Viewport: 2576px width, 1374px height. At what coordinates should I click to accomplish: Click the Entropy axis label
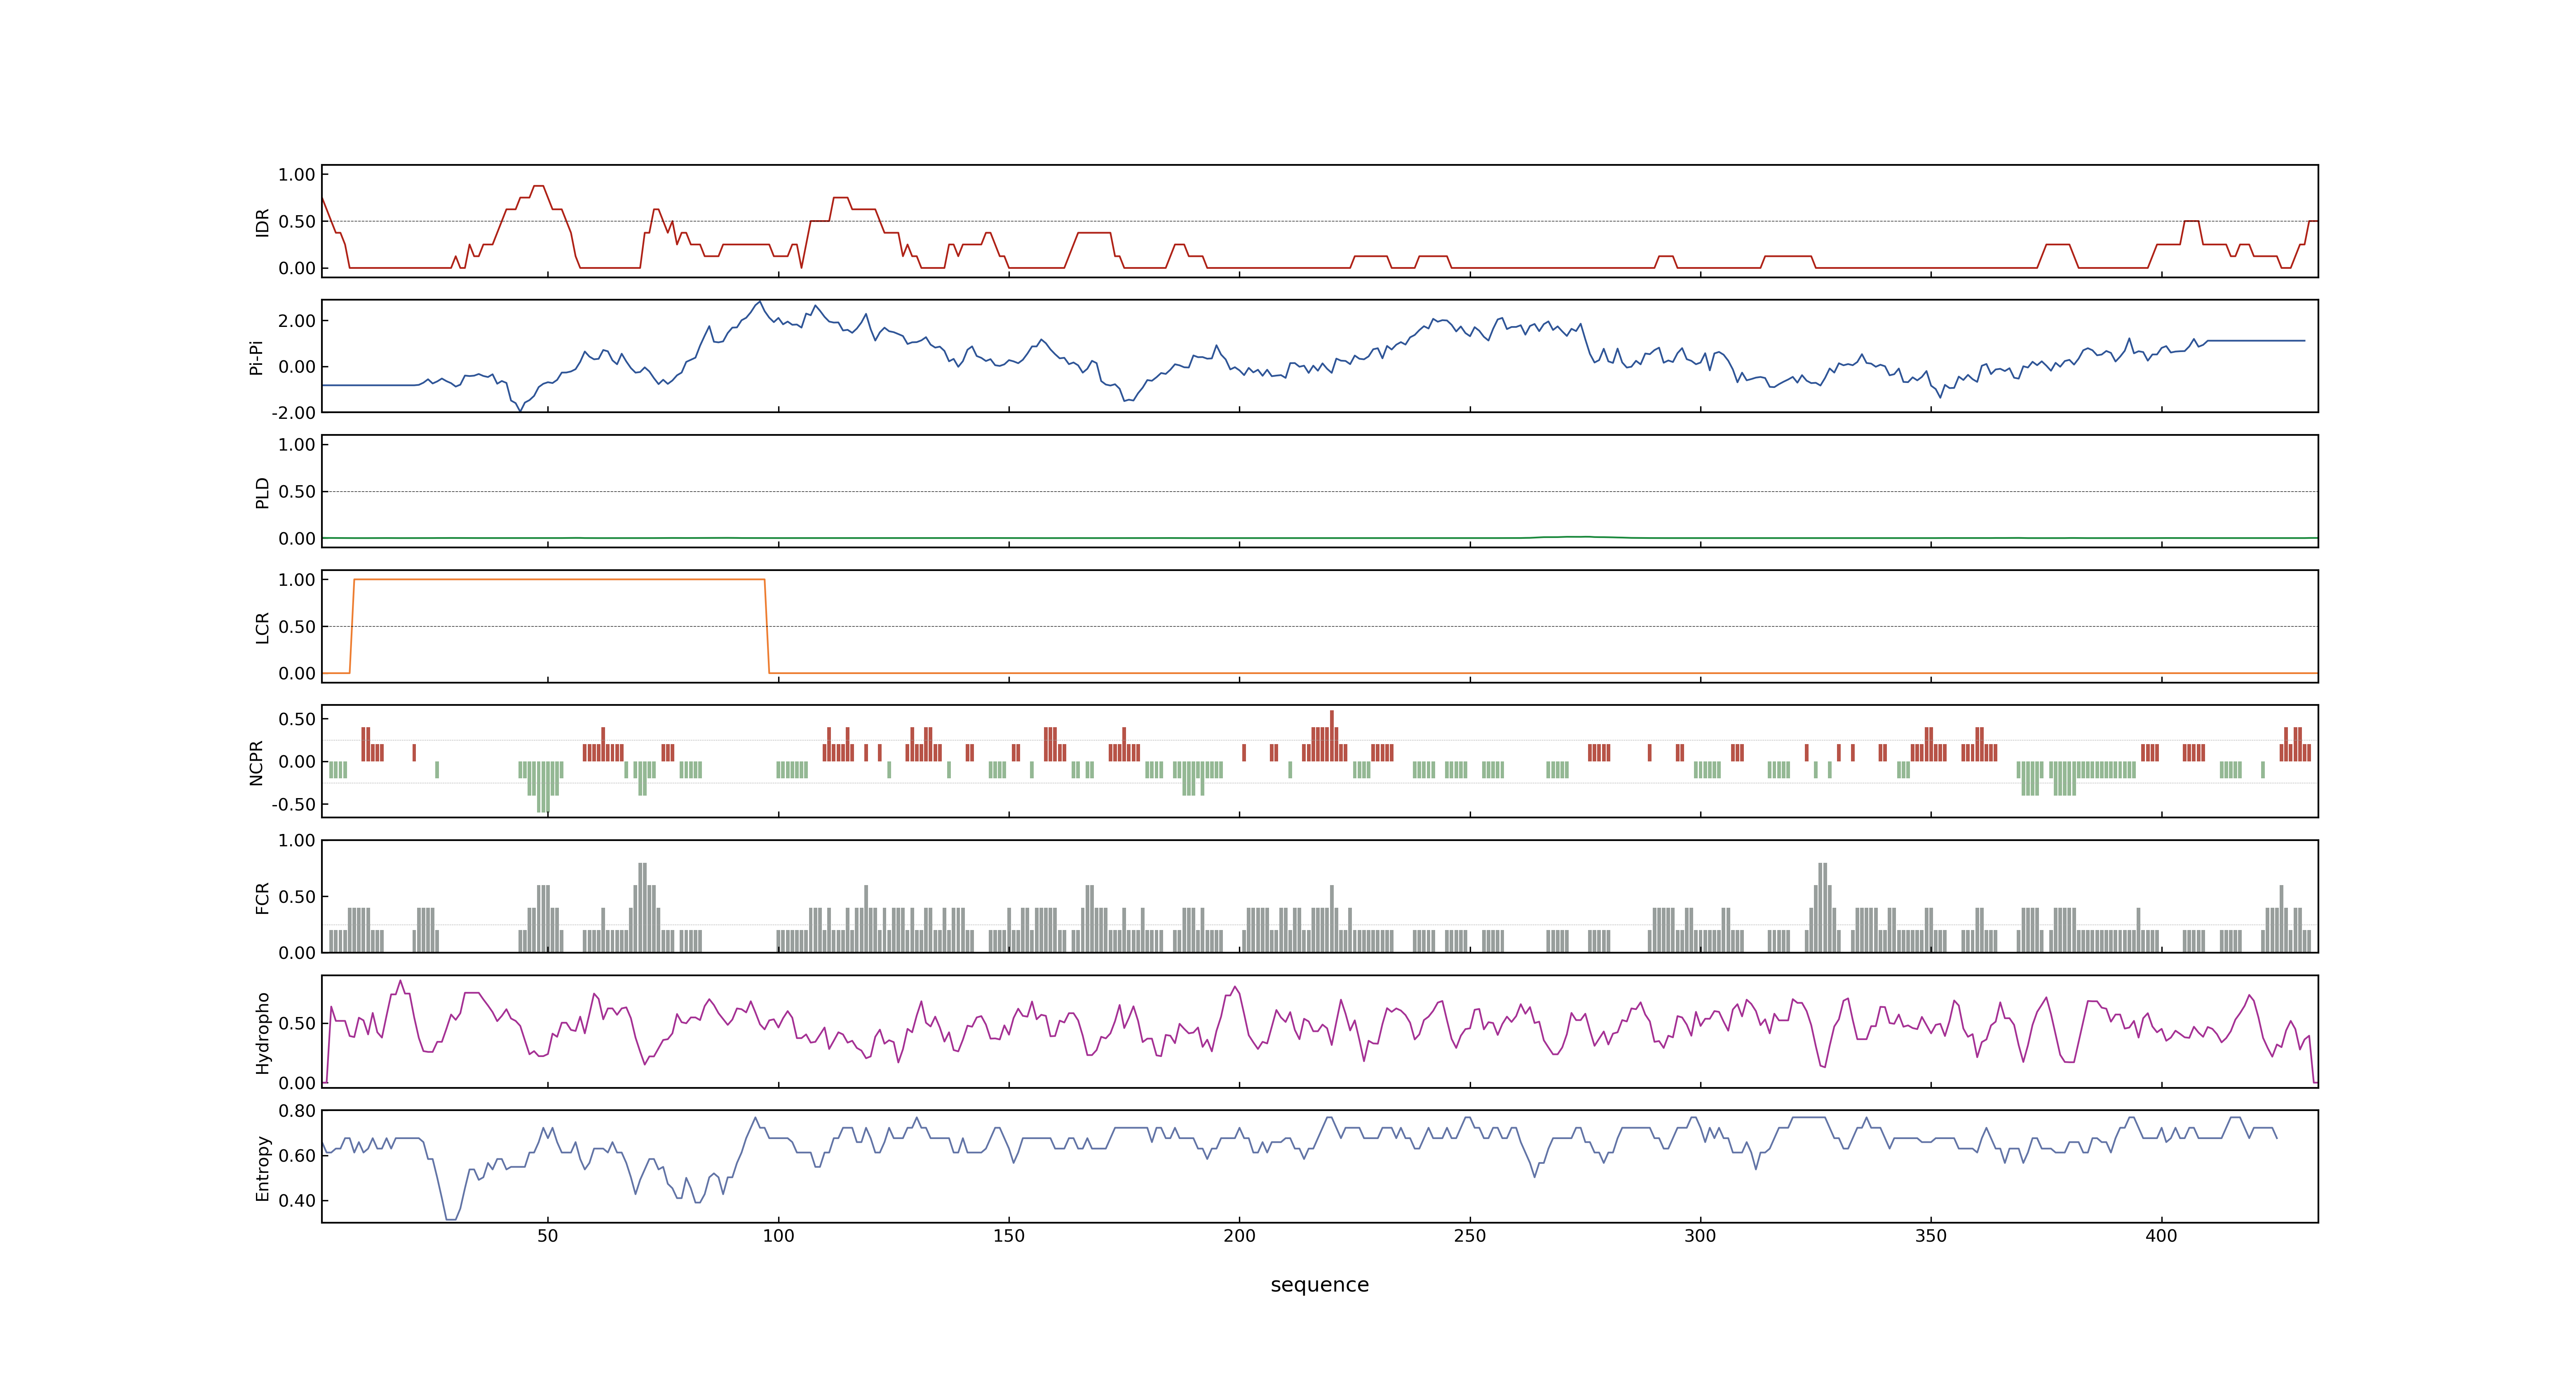262,1167
